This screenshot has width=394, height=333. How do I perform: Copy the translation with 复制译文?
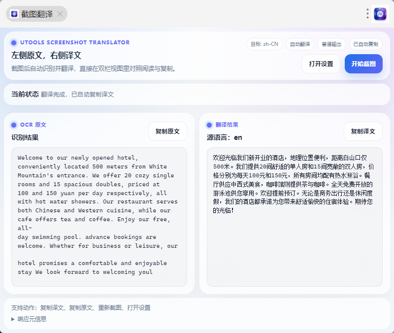[363, 131]
